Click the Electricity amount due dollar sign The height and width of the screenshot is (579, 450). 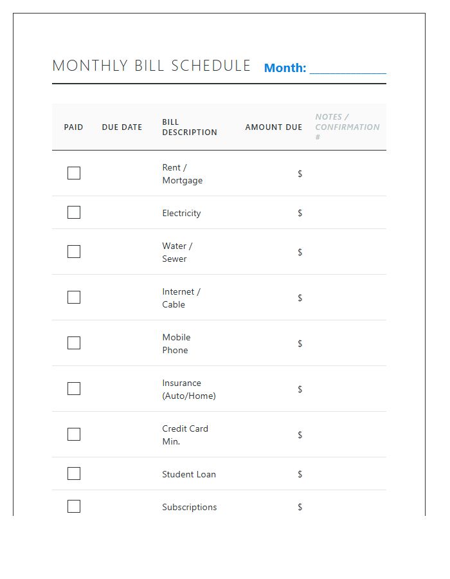click(x=300, y=213)
